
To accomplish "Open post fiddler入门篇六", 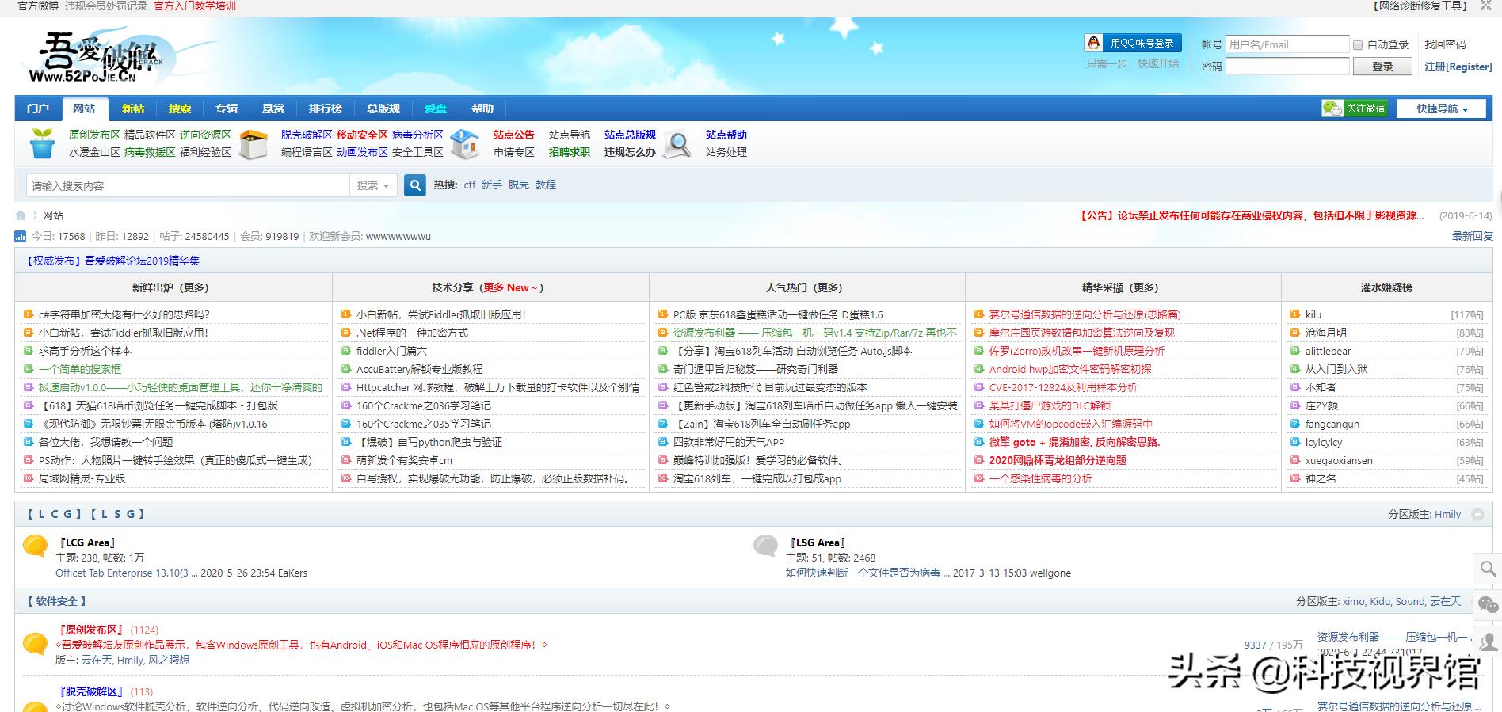I will coord(391,351).
